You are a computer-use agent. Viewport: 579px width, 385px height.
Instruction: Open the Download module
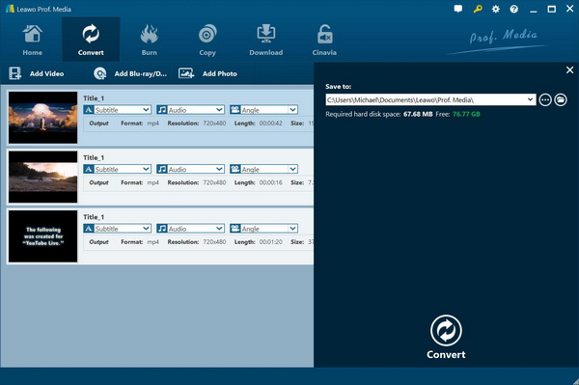[266, 40]
